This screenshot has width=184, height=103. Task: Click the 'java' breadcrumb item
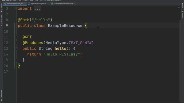(31, 1)
